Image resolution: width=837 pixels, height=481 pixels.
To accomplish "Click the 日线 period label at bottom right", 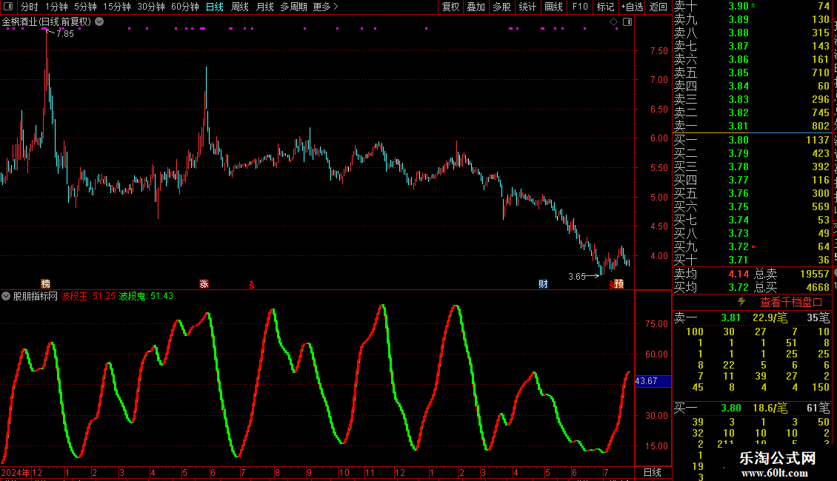I will (x=653, y=472).
